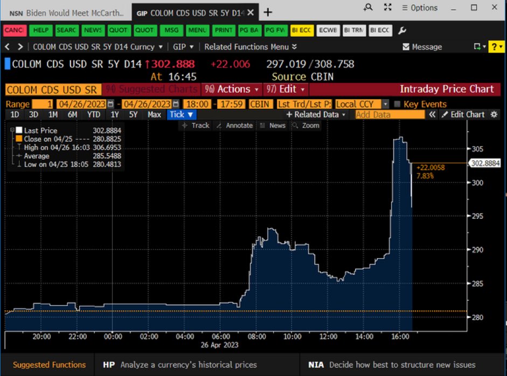This screenshot has height=376, width=507.
Task: Click the wrench settings icon in toolbar
Action: [x=402, y=30]
